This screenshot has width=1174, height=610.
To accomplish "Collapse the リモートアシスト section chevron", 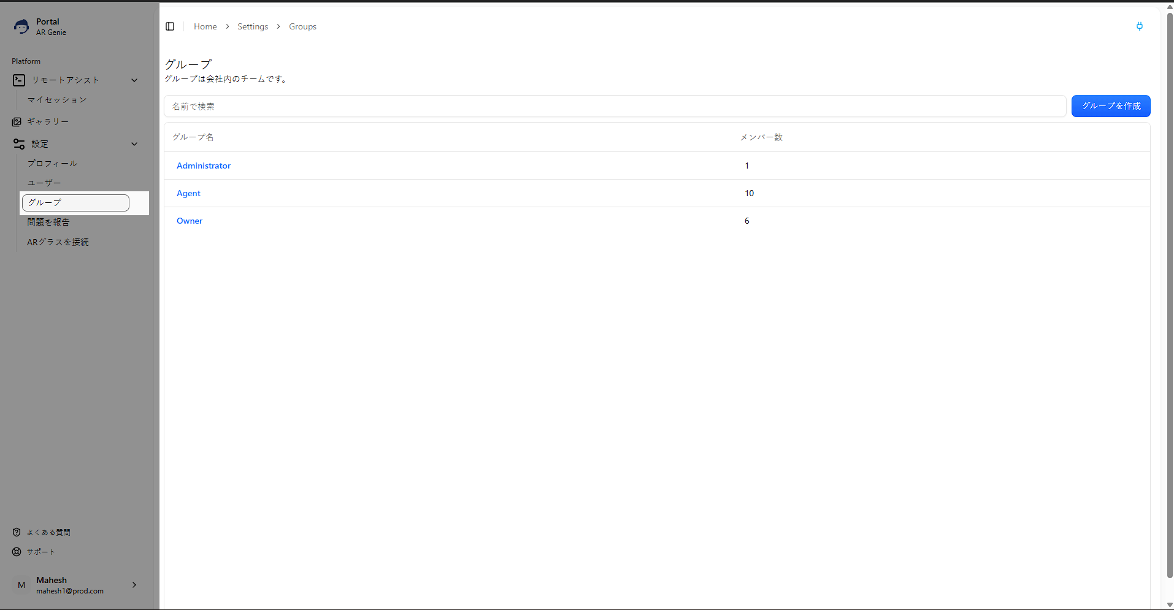I will click(134, 80).
